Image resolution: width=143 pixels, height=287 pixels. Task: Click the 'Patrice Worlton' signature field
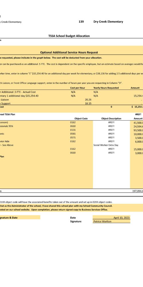point(112,222)
